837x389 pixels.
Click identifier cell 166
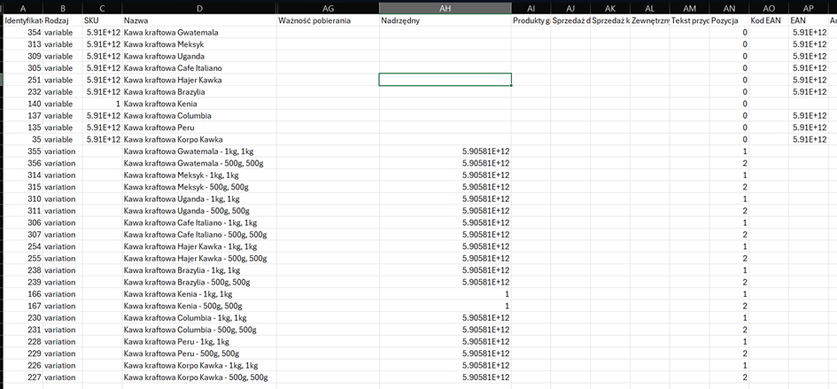click(23, 294)
